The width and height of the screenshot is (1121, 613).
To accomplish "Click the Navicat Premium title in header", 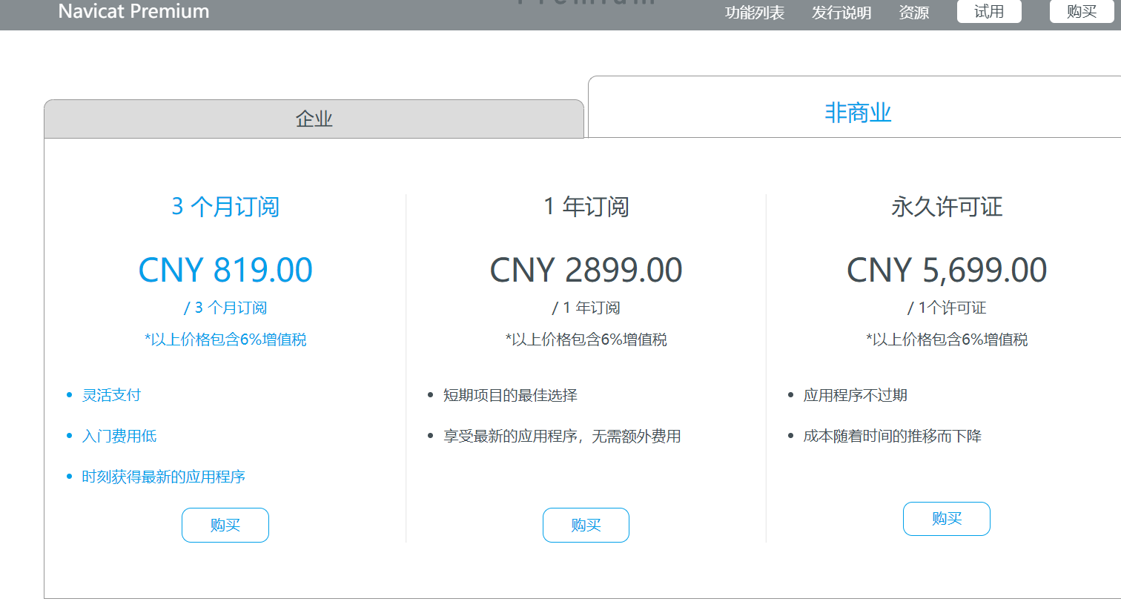I will click(133, 12).
